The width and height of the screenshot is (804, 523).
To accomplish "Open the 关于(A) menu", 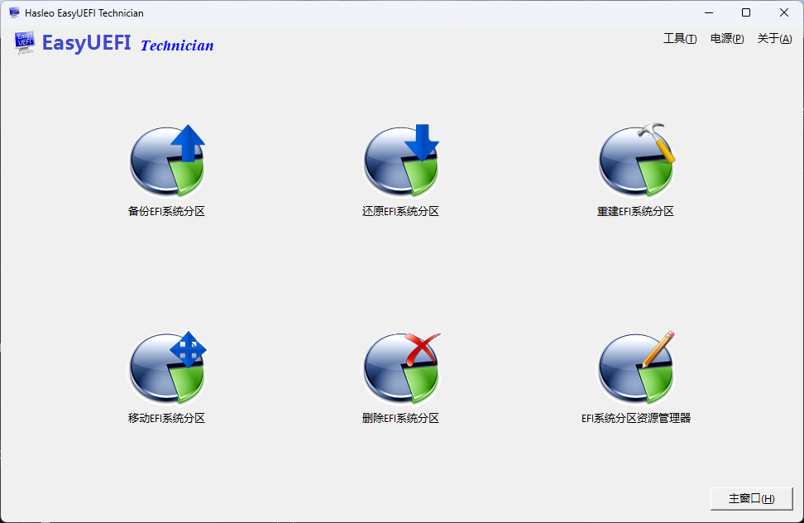I will tap(774, 38).
